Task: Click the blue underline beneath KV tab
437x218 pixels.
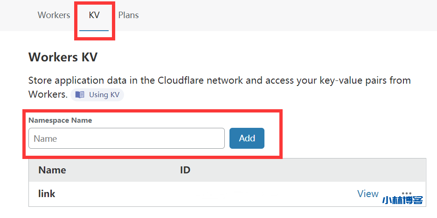Action: (94, 30)
